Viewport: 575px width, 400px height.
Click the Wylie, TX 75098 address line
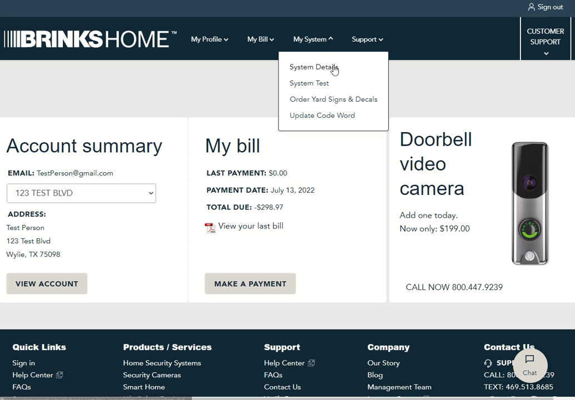[x=33, y=254]
